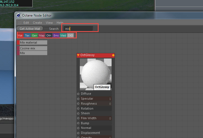Click the Film Width input port circle

tap(78, 118)
